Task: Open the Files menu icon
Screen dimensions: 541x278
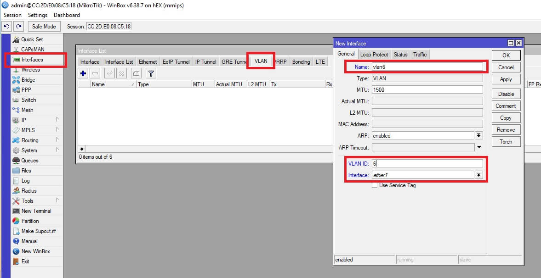Action: 16,171
